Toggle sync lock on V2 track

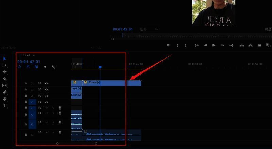(40, 96)
